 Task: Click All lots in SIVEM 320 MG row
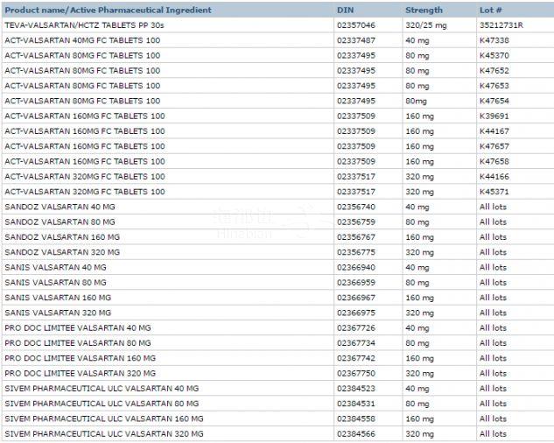[x=493, y=434]
